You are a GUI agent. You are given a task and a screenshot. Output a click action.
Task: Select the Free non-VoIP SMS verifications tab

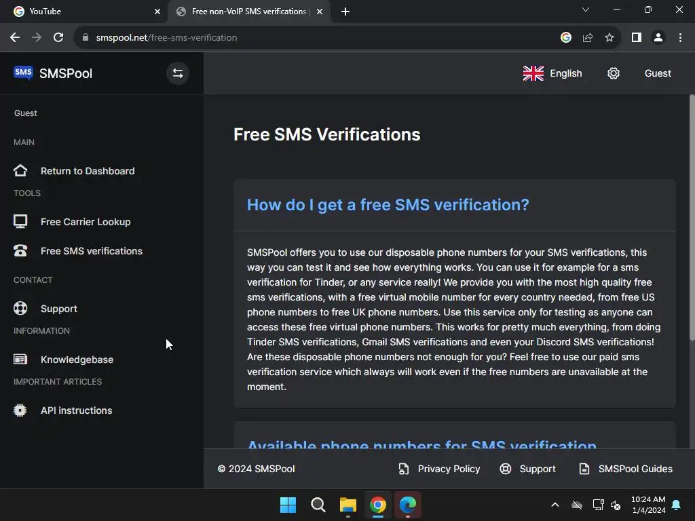pos(248,12)
